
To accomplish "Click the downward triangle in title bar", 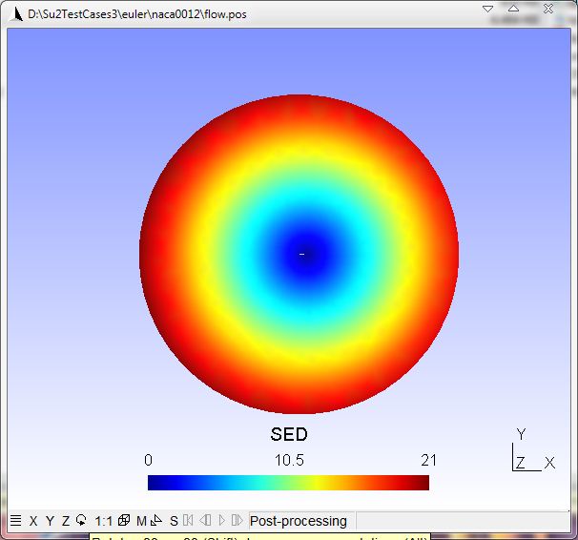I will (x=488, y=9).
